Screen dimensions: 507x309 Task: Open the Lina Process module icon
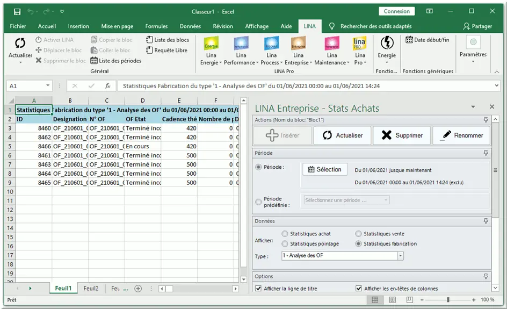coord(271,43)
